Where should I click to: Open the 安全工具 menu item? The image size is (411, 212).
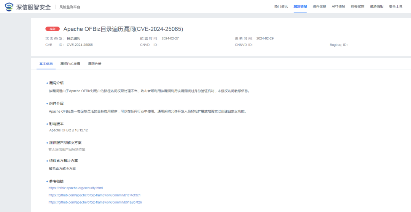click(x=396, y=6)
